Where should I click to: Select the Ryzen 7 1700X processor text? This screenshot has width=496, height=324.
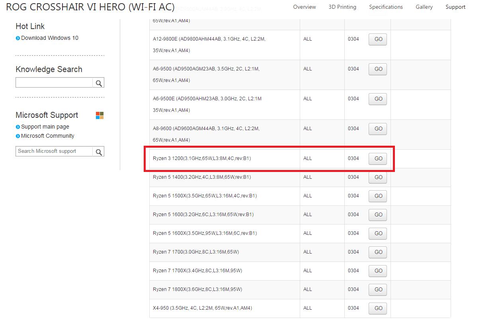pos(197,271)
